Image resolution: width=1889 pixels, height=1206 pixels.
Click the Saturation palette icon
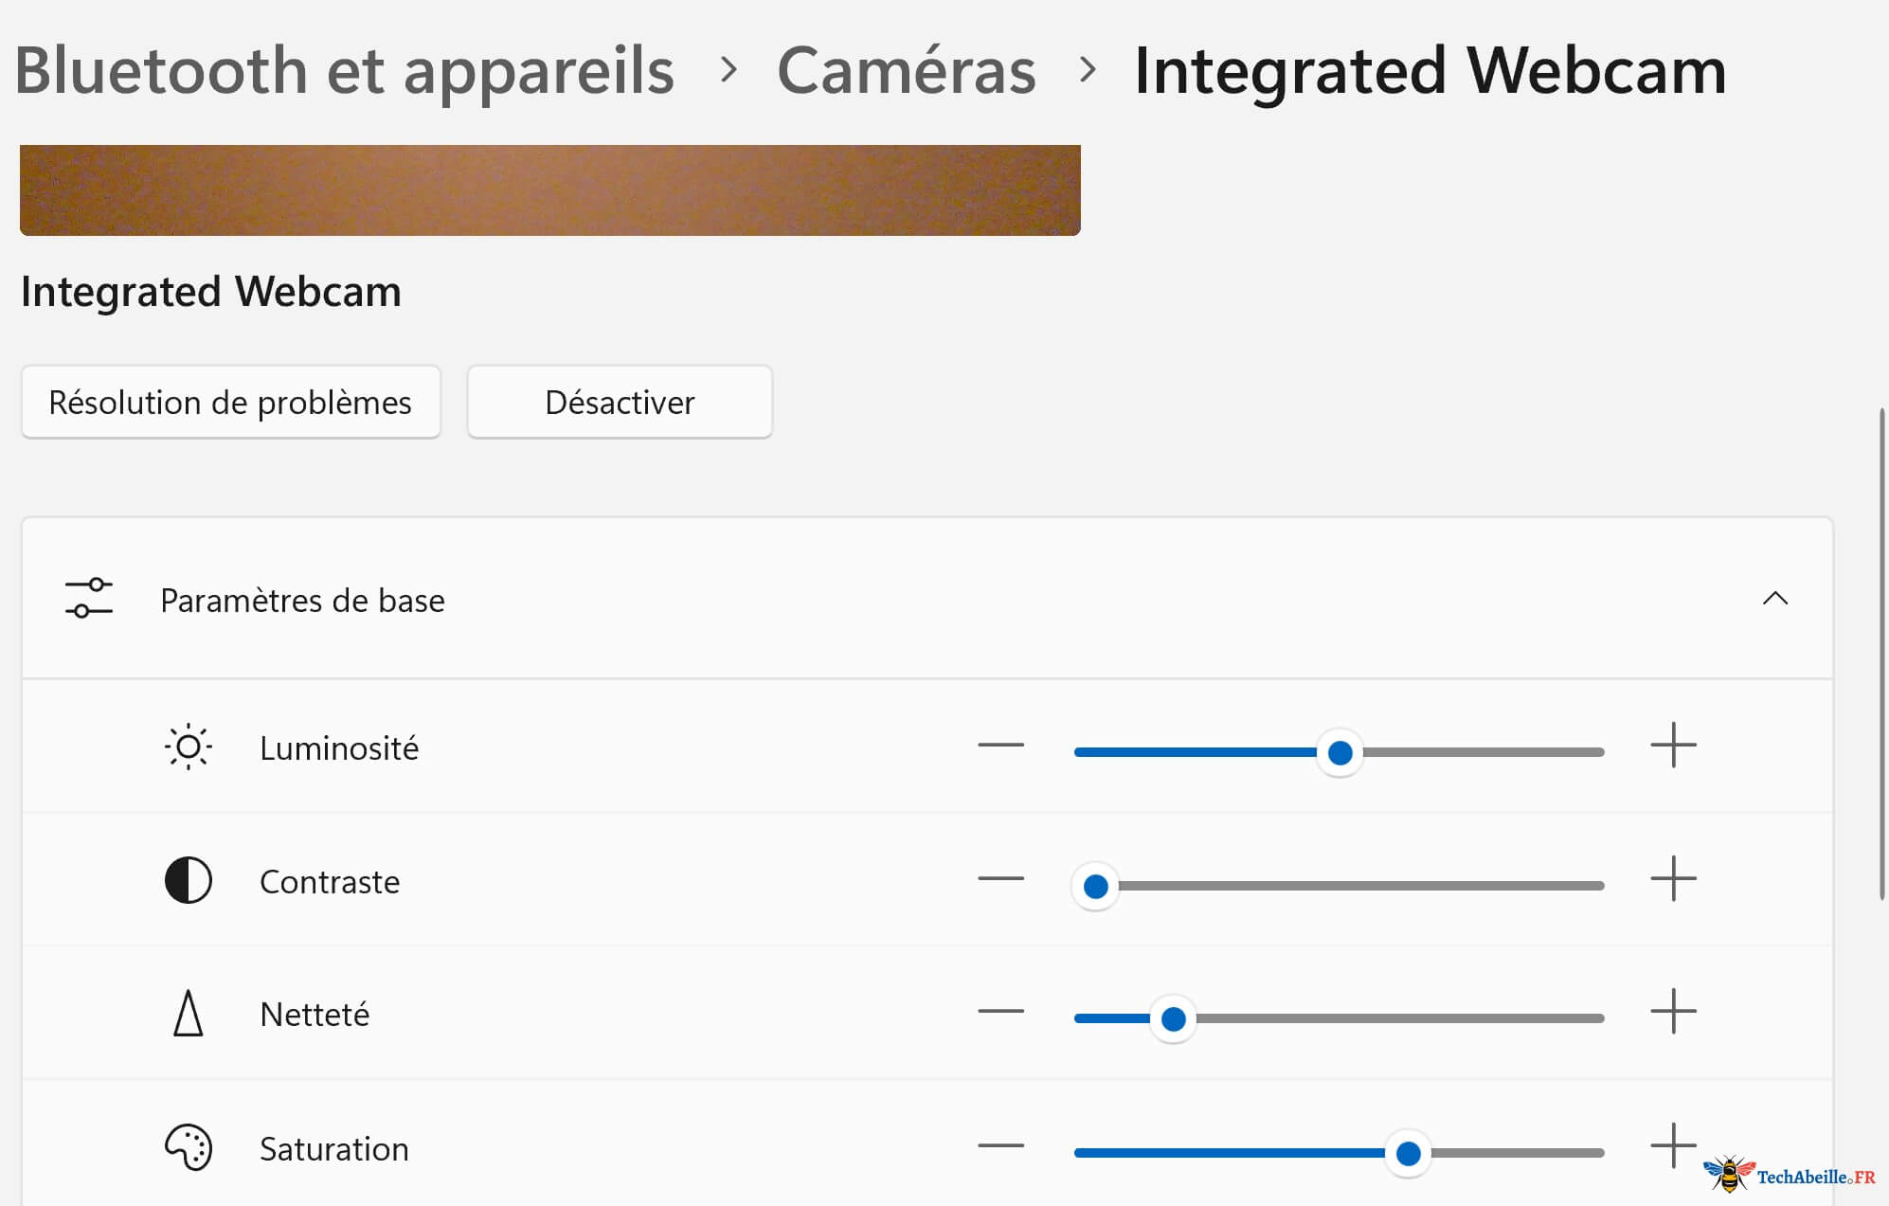[x=189, y=1147]
